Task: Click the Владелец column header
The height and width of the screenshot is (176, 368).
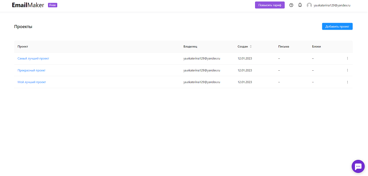Action: 190,46
